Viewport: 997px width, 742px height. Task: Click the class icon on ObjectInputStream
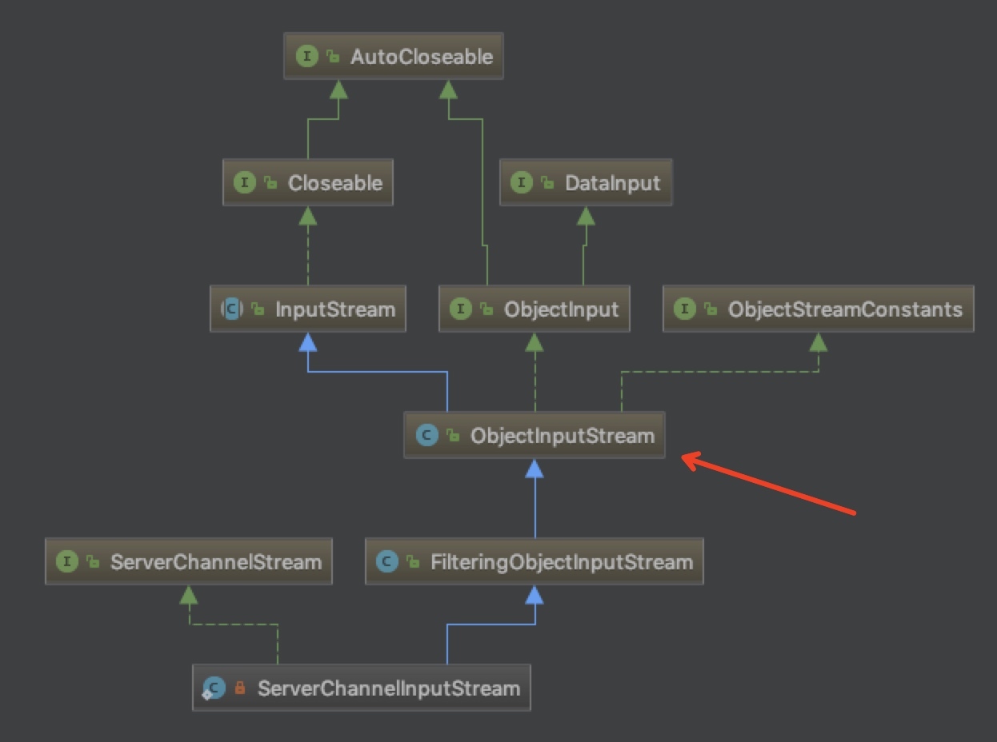tap(426, 436)
